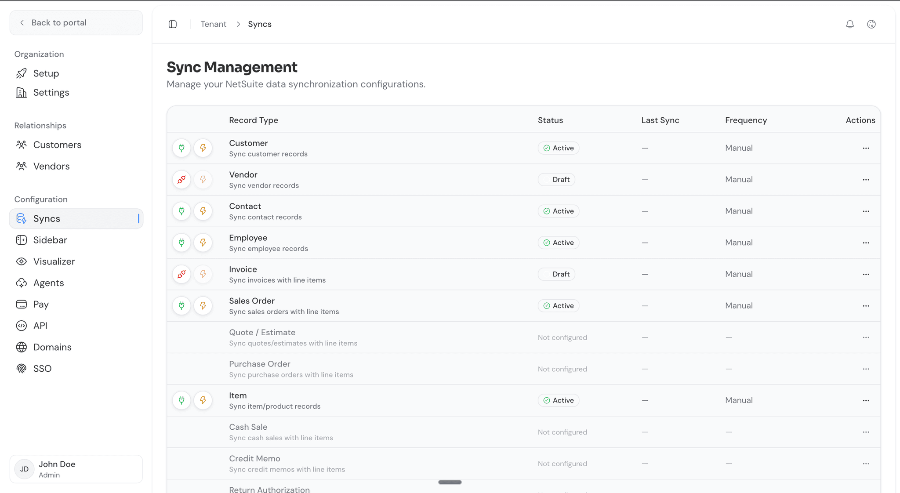Open Pay menu item

coord(41,304)
